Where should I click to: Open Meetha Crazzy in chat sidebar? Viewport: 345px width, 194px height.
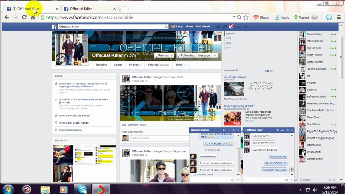coord(317,34)
